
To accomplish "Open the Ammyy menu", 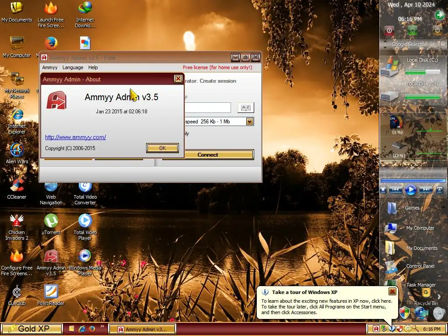I will [50, 67].
